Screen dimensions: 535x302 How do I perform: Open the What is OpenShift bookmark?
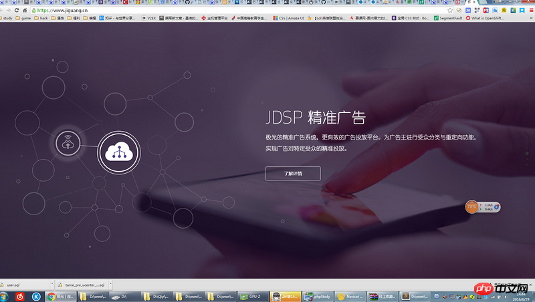pyautogui.click(x=485, y=18)
